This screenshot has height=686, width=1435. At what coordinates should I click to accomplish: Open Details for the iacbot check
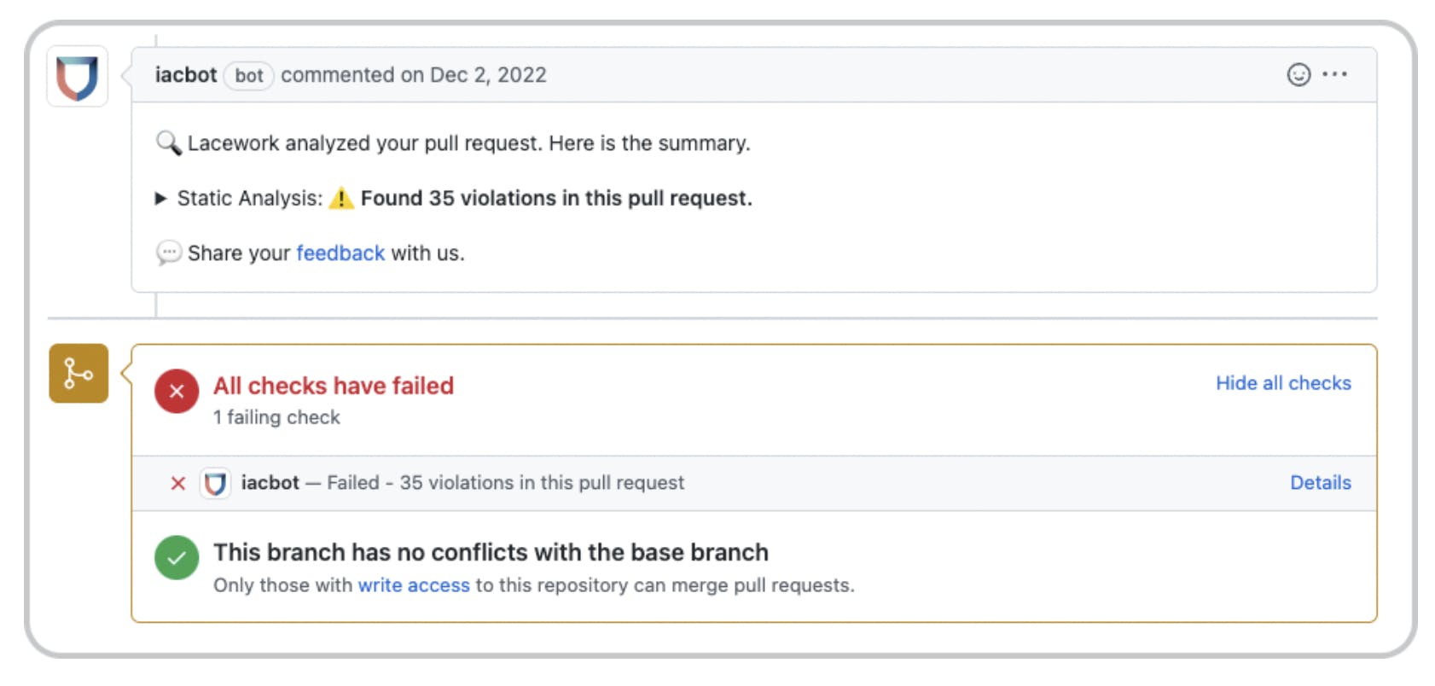pos(1320,483)
